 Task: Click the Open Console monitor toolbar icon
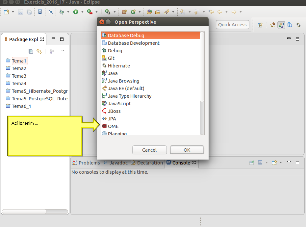coord(40,12)
